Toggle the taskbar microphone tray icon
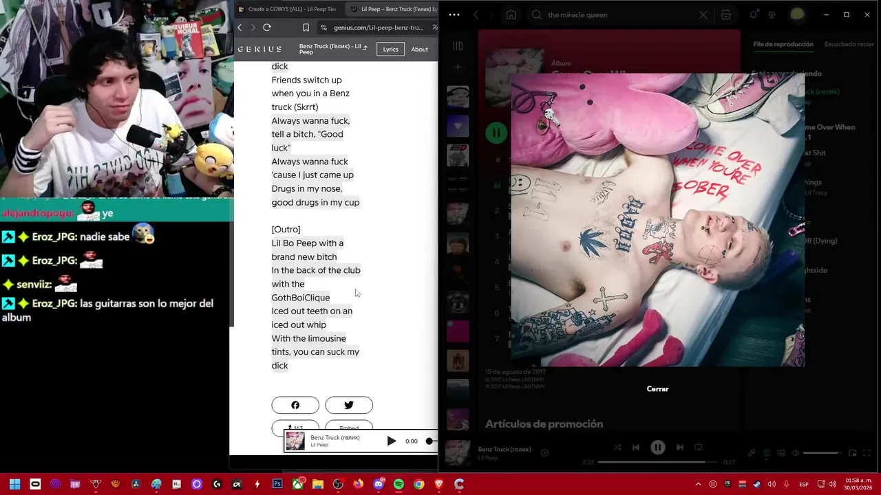This screenshot has height=495, width=881. pos(787,484)
